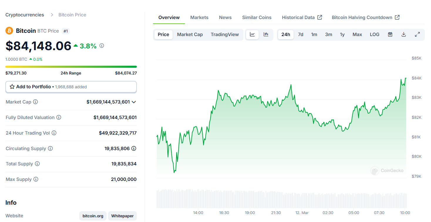This screenshot has height=222, width=431.
Task: Click the 24h high value $84,074.27
Action: pyautogui.click(x=126, y=73)
